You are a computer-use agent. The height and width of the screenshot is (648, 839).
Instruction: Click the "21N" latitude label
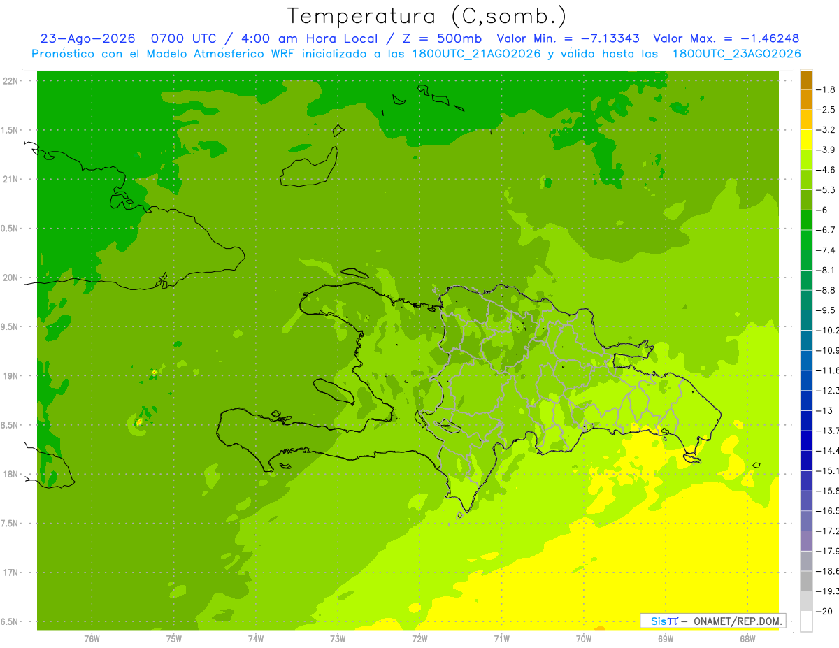[10, 180]
